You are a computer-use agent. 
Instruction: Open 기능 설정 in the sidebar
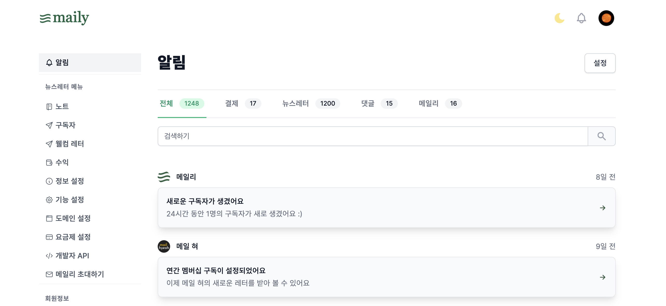(70, 200)
